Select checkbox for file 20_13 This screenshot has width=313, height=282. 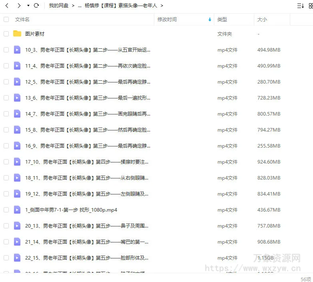(x=6, y=226)
